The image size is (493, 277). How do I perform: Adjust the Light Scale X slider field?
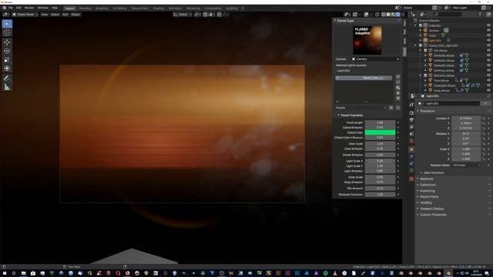(x=380, y=161)
